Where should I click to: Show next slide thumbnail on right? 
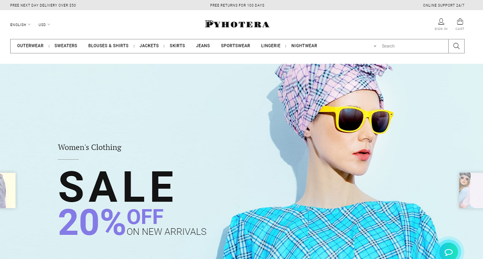pos(471,191)
